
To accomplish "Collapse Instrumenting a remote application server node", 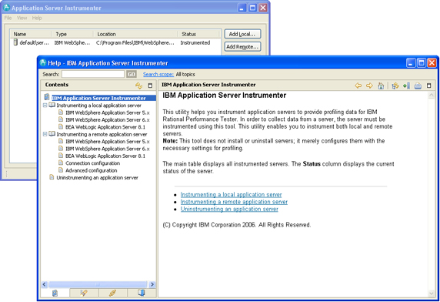I will 45,134.
